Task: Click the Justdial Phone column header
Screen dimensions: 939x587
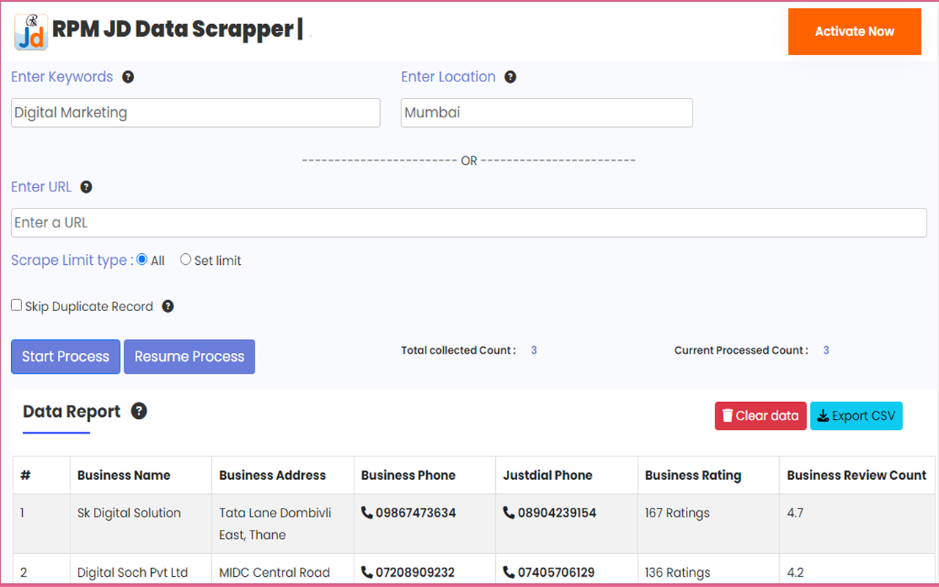Action: point(567,475)
